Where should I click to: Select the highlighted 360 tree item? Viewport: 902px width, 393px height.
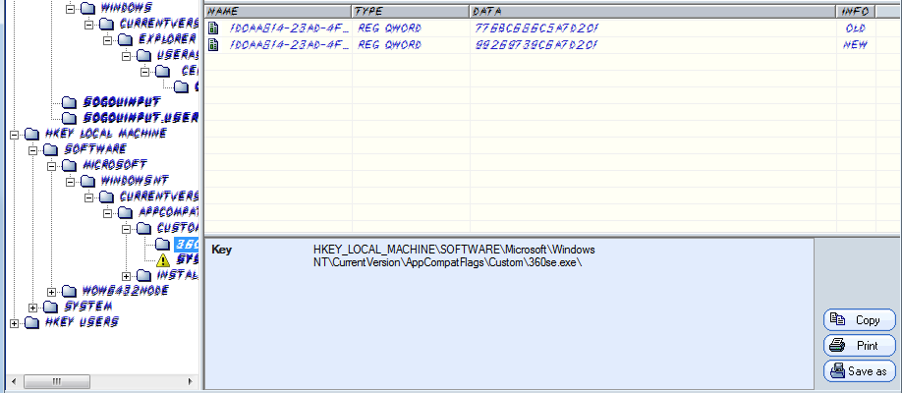[187, 244]
